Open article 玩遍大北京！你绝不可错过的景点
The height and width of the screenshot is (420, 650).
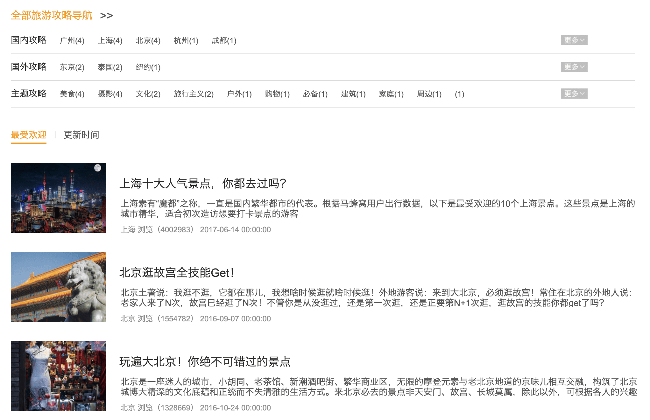[205, 362]
